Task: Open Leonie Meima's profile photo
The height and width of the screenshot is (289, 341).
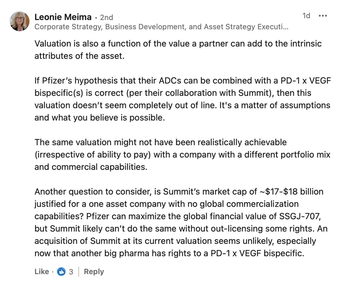Action: pyautogui.click(x=20, y=21)
